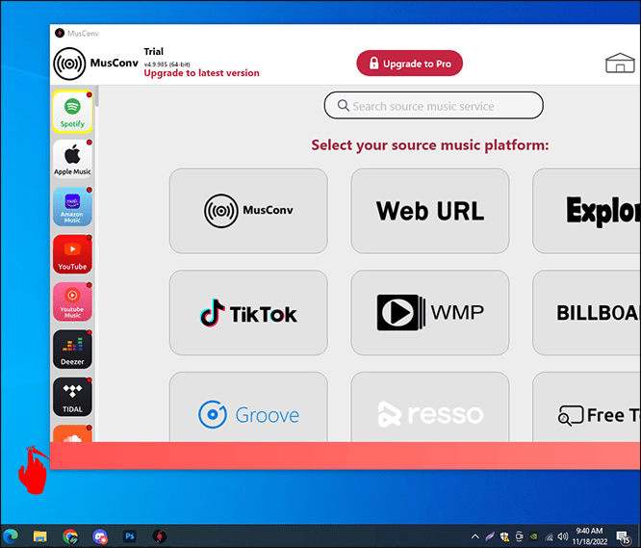The height and width of the screenshot is (548, 641).
Task: Choose Apple Music from sidebar
Action: click(72, 159)
